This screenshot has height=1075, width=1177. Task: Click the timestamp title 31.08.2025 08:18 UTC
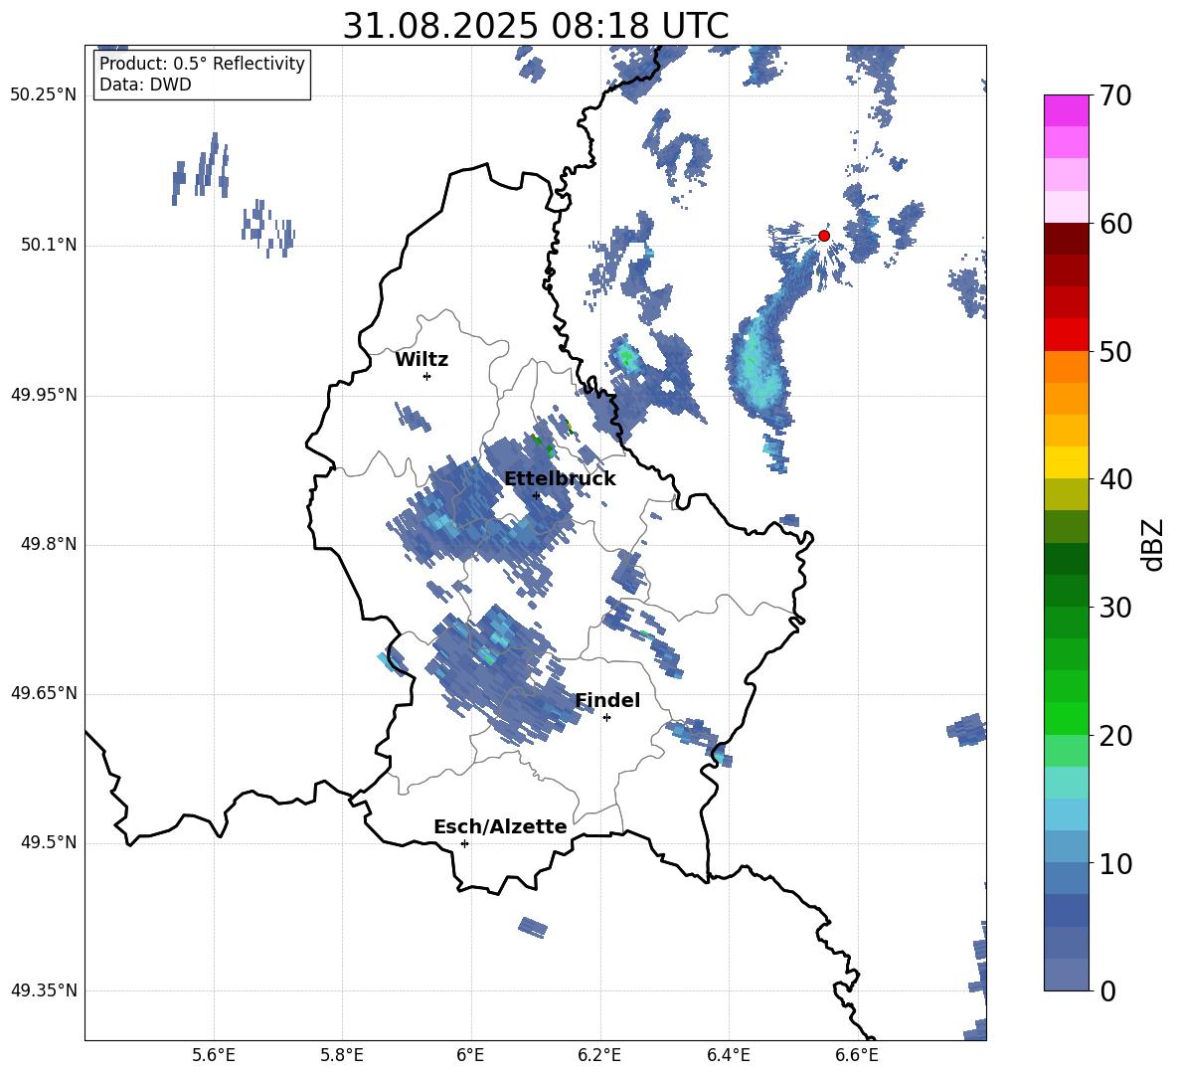[536, 26]
